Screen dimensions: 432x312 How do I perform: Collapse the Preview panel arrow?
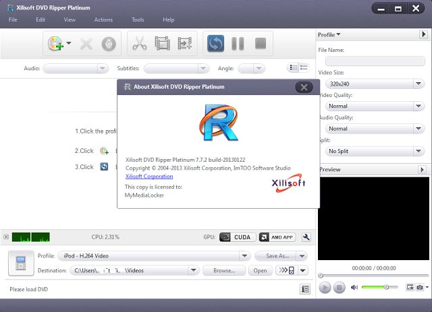pyautogui.click(x=422, y=170)
